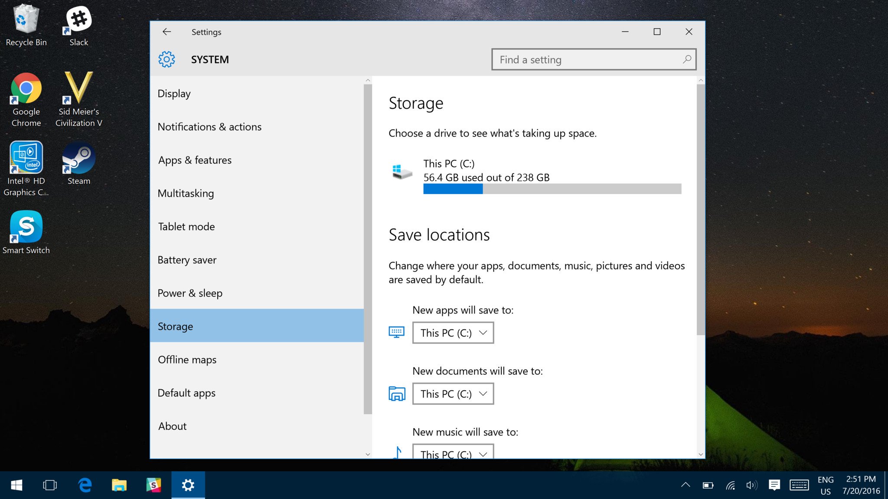Open the Battery saver settings page

pyautogui.click(x=187, y=260)
